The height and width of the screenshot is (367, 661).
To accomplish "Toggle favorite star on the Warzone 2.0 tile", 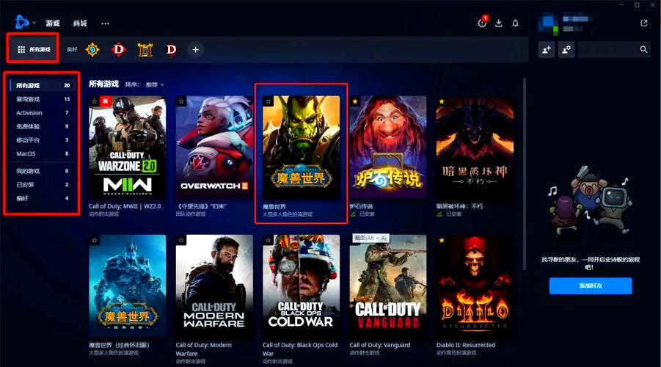I will [x=95, y=101].
